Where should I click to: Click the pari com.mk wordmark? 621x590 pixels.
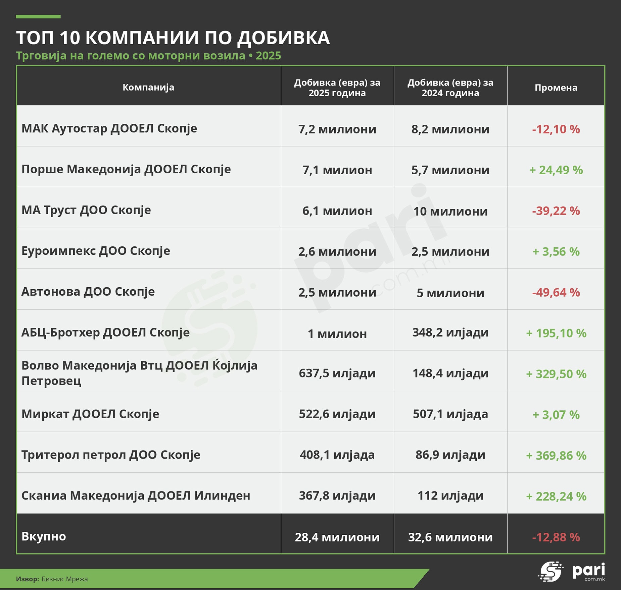(589, 572)
